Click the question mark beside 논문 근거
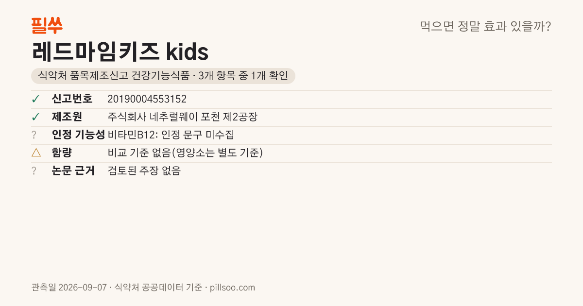The image size is (583, 306). [34, 171]
